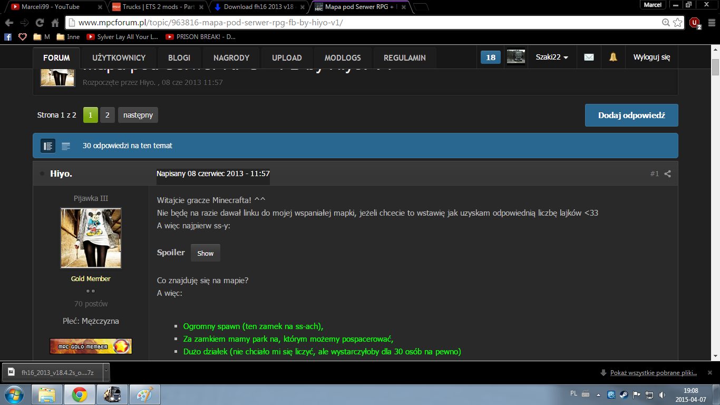Show hidden tray icons arrow
Screen dimensions: 720x405
pyautogui.click(x=599, y=394)
